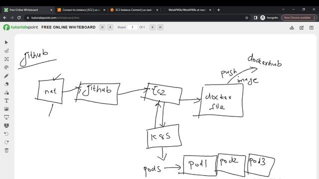Switch to EC2 Instance Connect tab
This screenshot has height=179, width=319.
click(x=134, y=10)
